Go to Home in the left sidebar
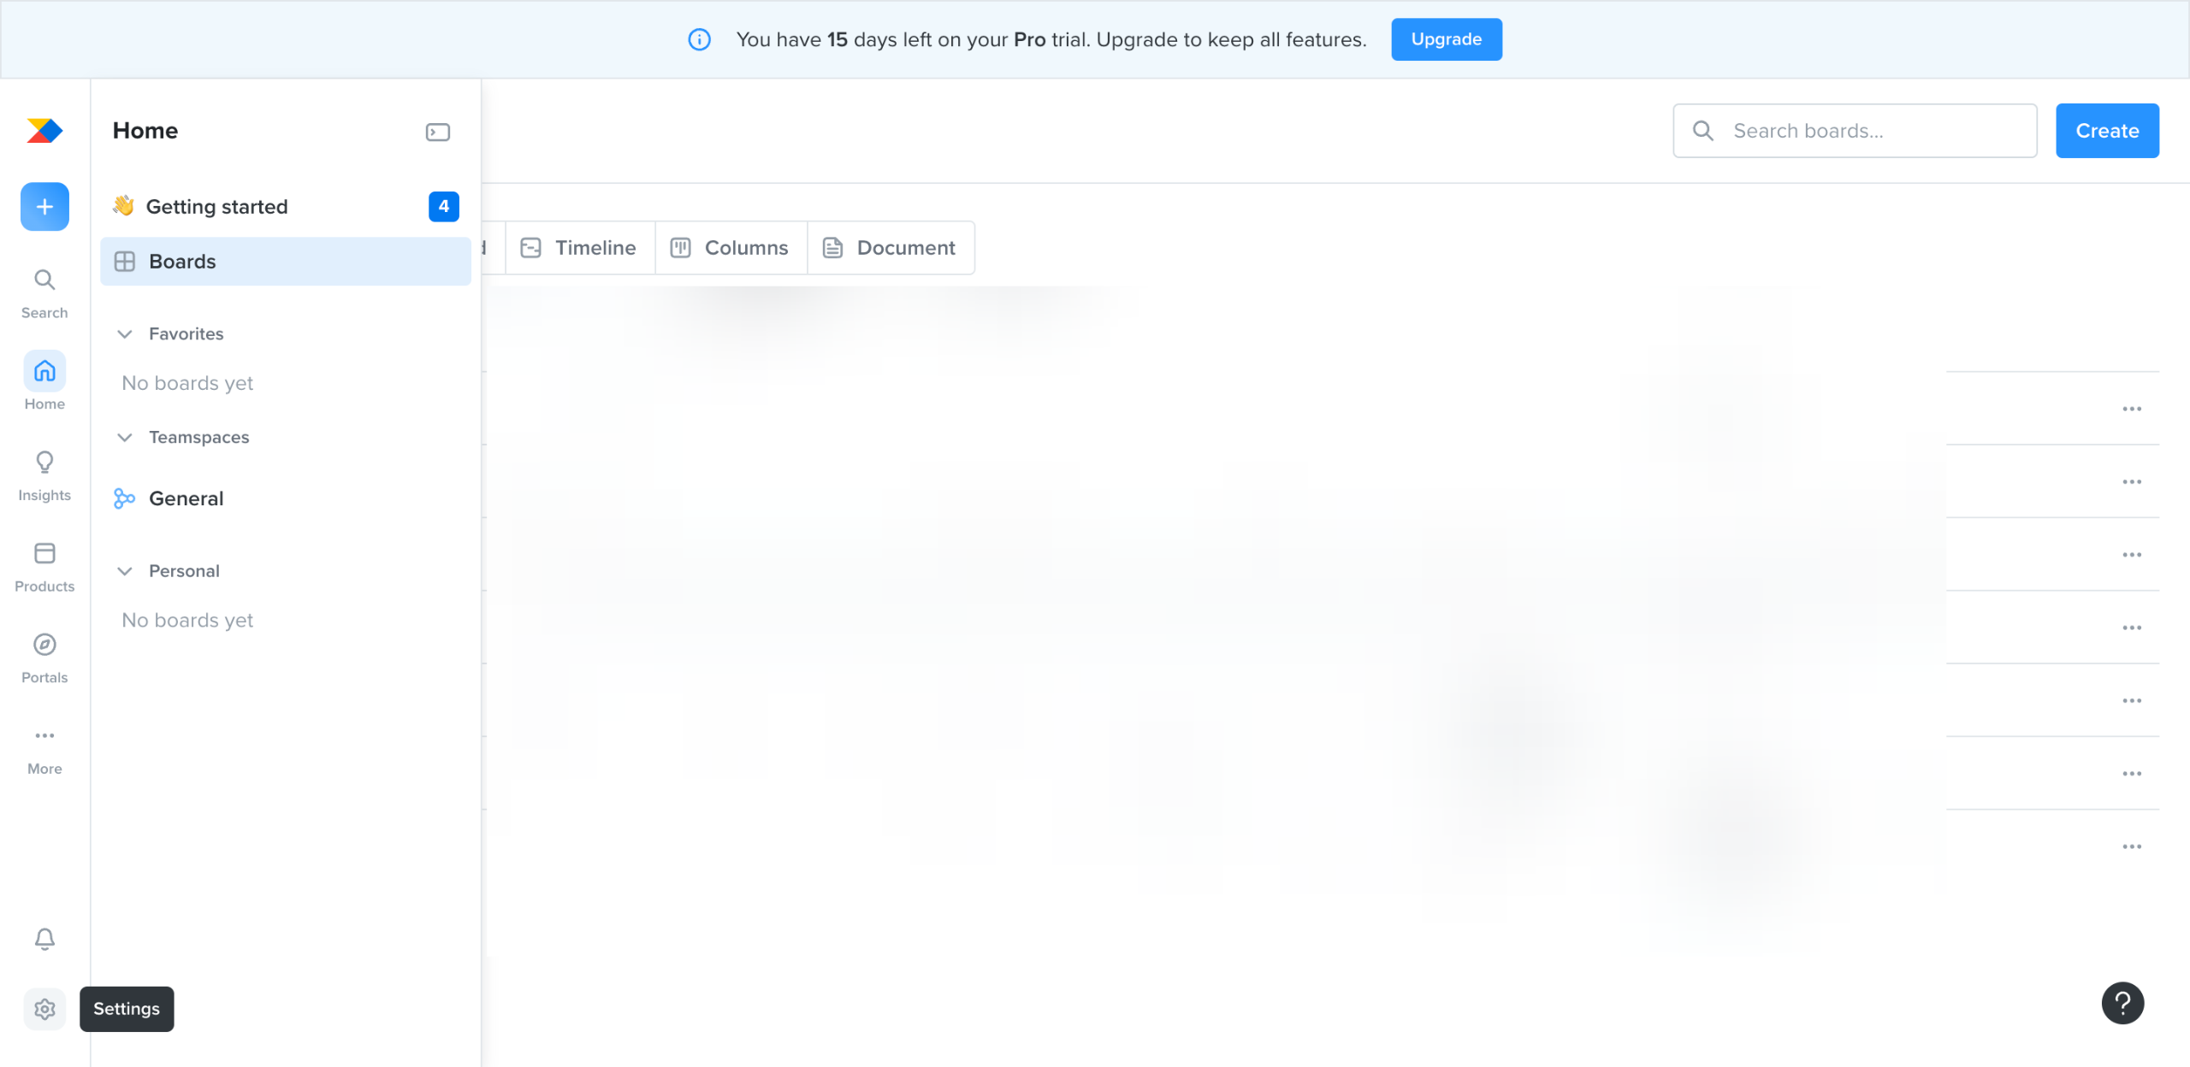Viewport: 2190px width, 1067px height. click(x=44, y=382)
